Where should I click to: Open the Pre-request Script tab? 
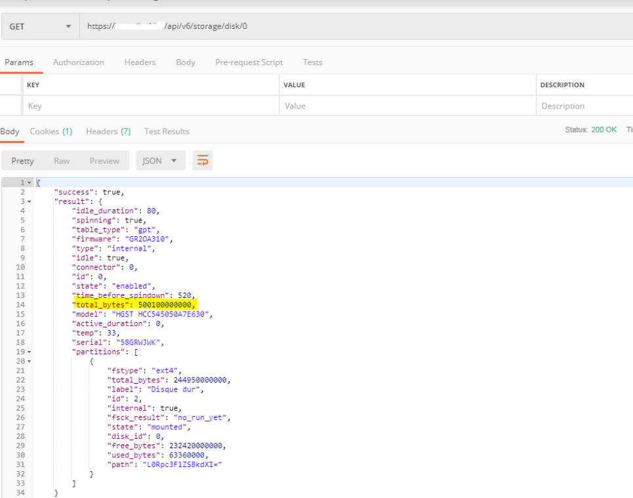tap(249, 62)
